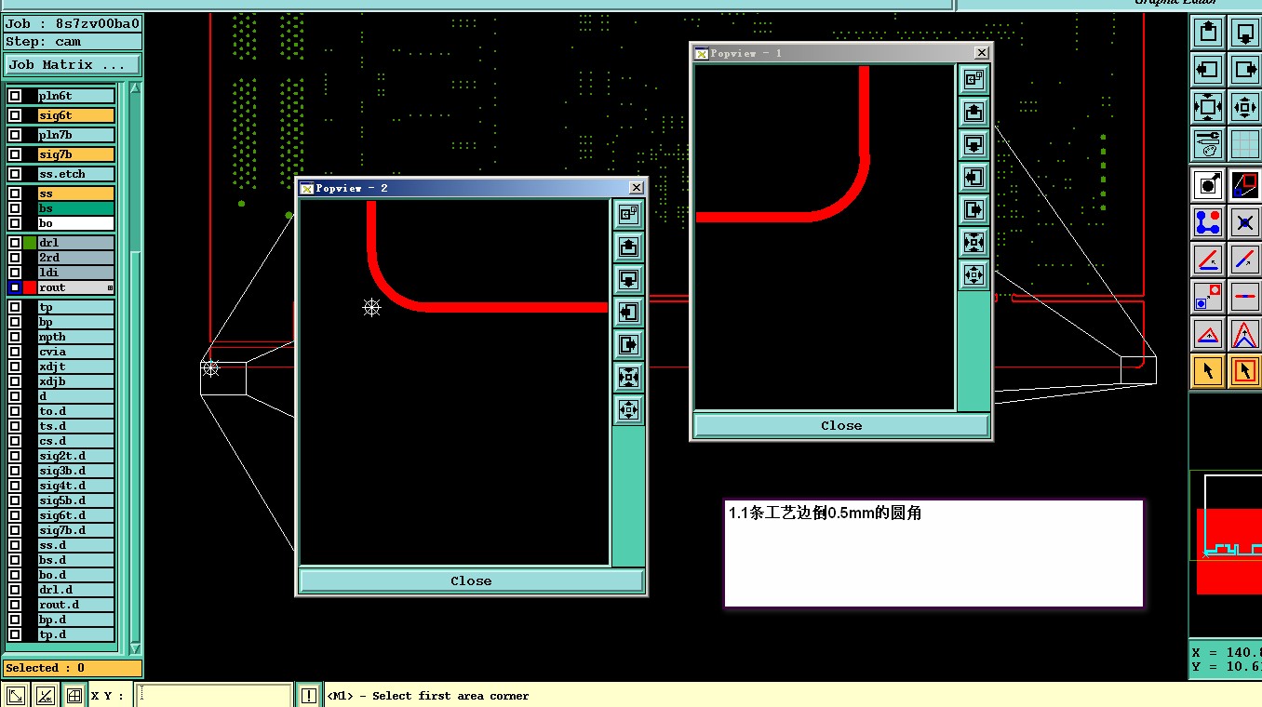Click top window icon in Popview - 1 toolbar
1262x707 pixels.
pos(973,80)
